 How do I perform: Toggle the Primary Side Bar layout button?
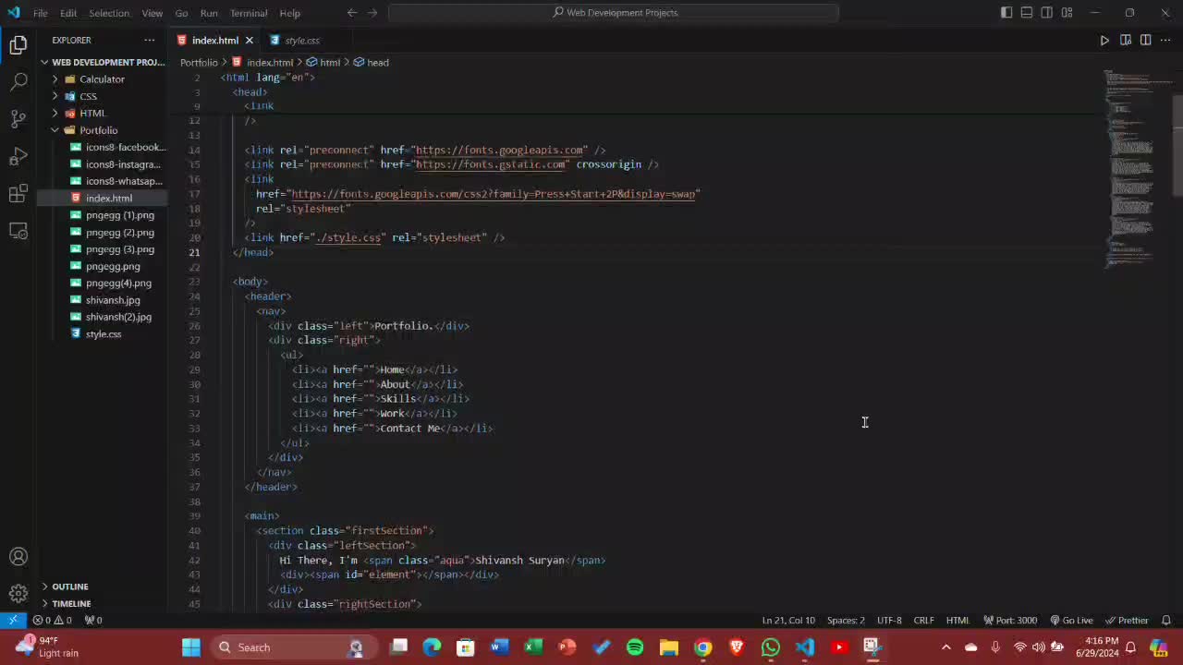click(x=1006, y=13)
